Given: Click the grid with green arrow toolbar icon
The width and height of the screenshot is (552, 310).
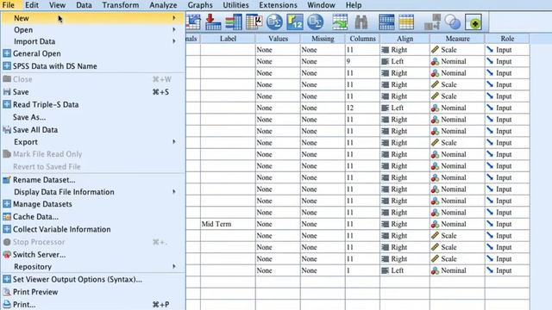Looking at the screenshot, I should [x=340, y=22].
